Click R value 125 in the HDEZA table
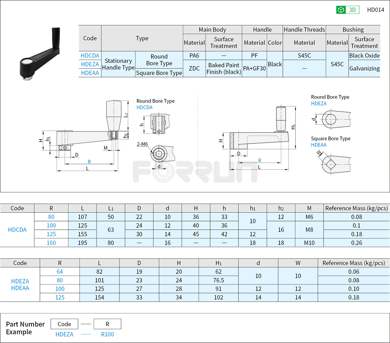The height and width of the screenshot is (343, 390). tap(60, 297)
